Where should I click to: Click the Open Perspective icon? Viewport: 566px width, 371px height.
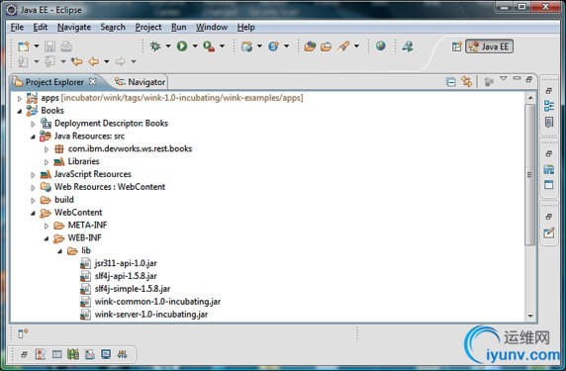click(456, 46)
